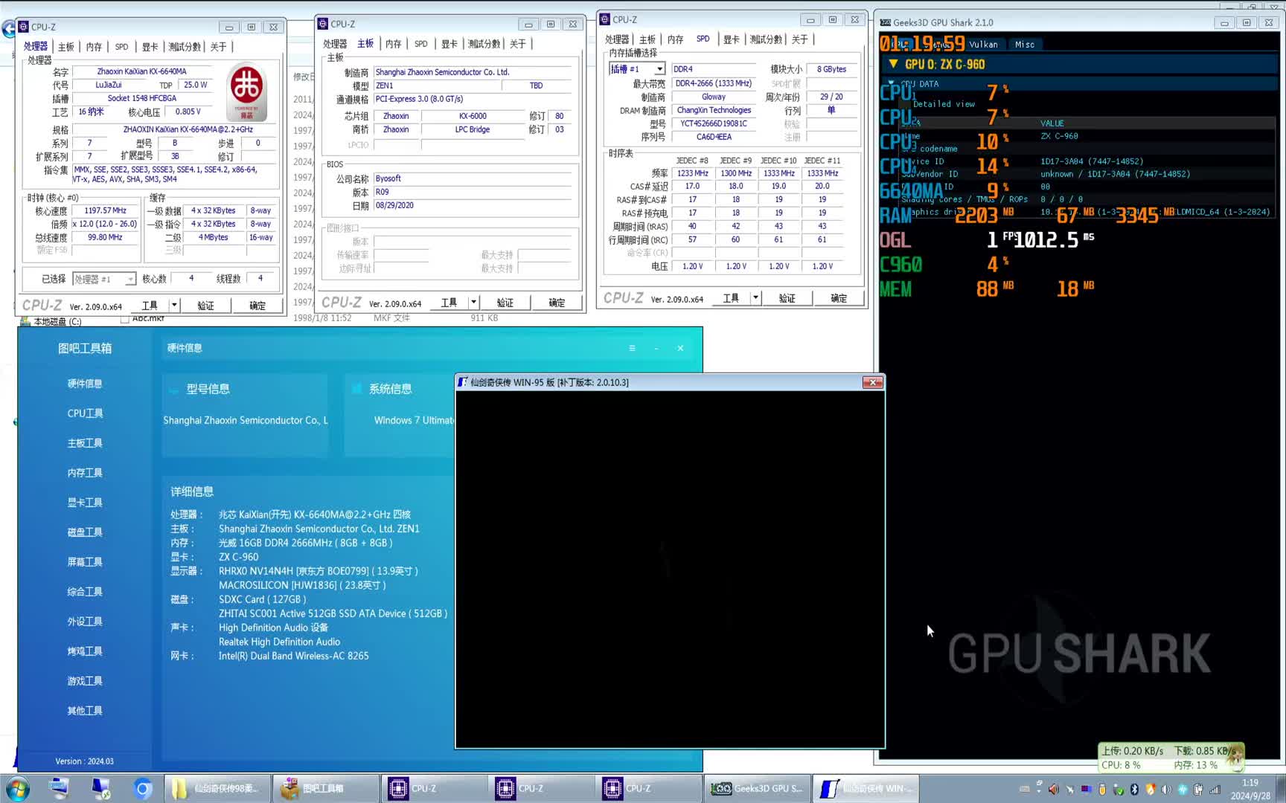Select the 内存 tab in processor CPU-Z window

point(94,47)
